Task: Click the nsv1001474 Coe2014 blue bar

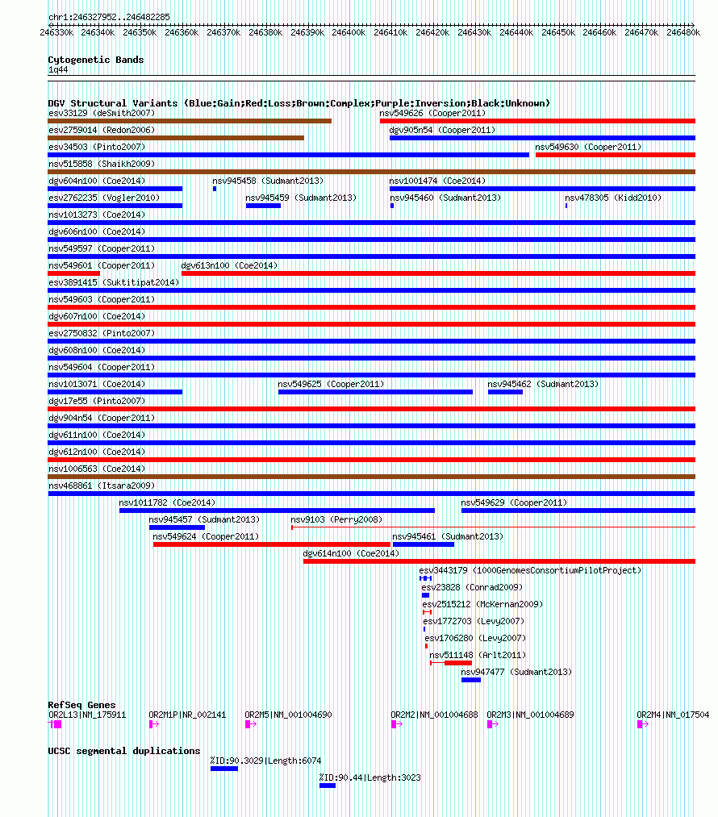Action: [x=542, y=189]
